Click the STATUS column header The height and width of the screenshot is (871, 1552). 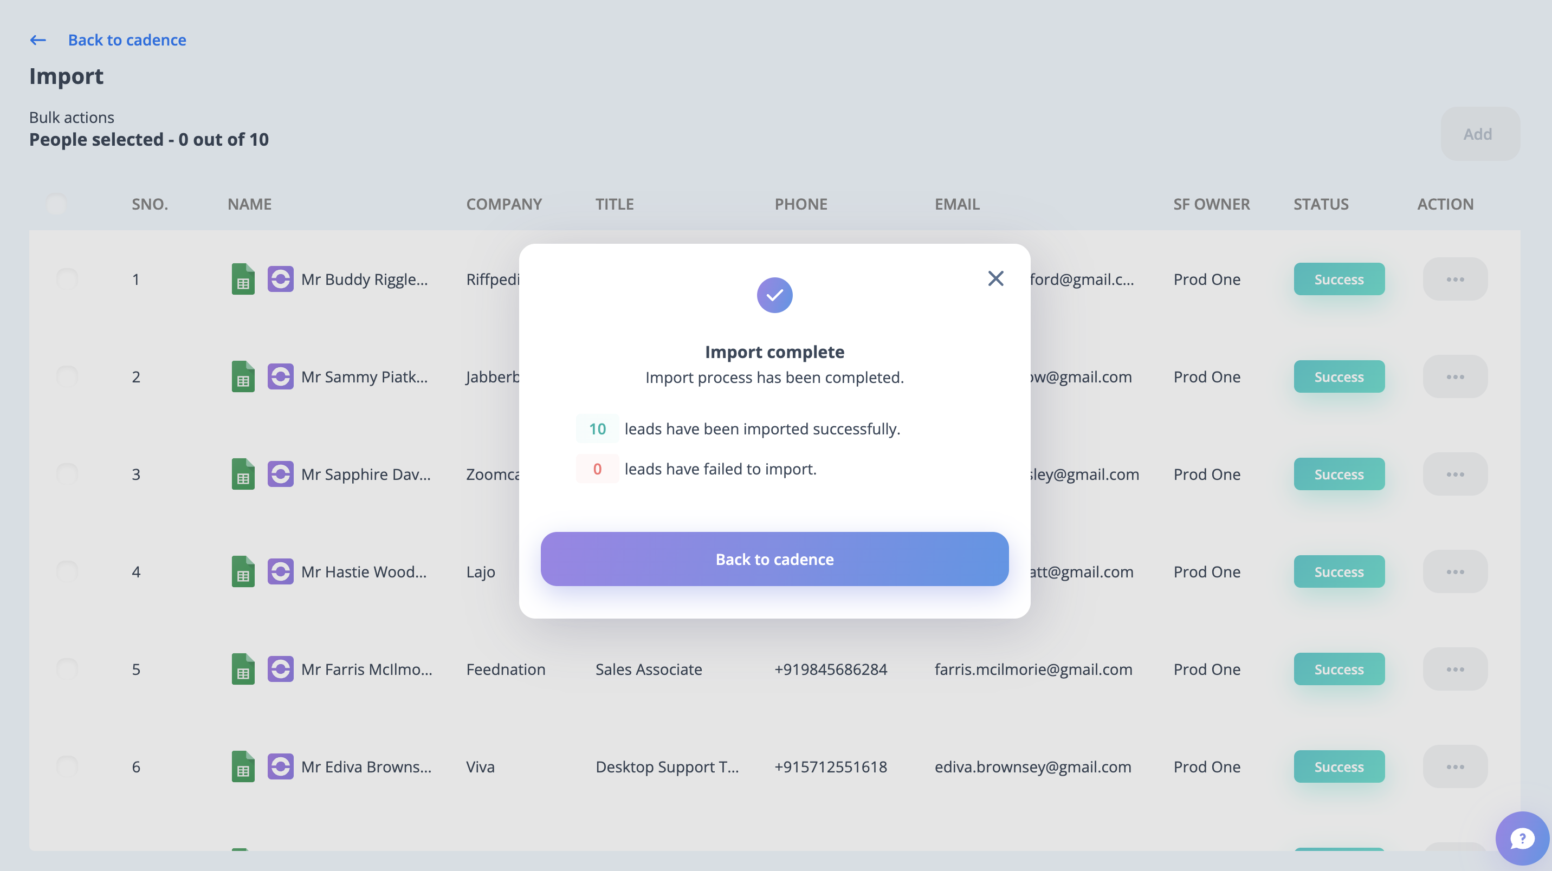[1321, 204]
